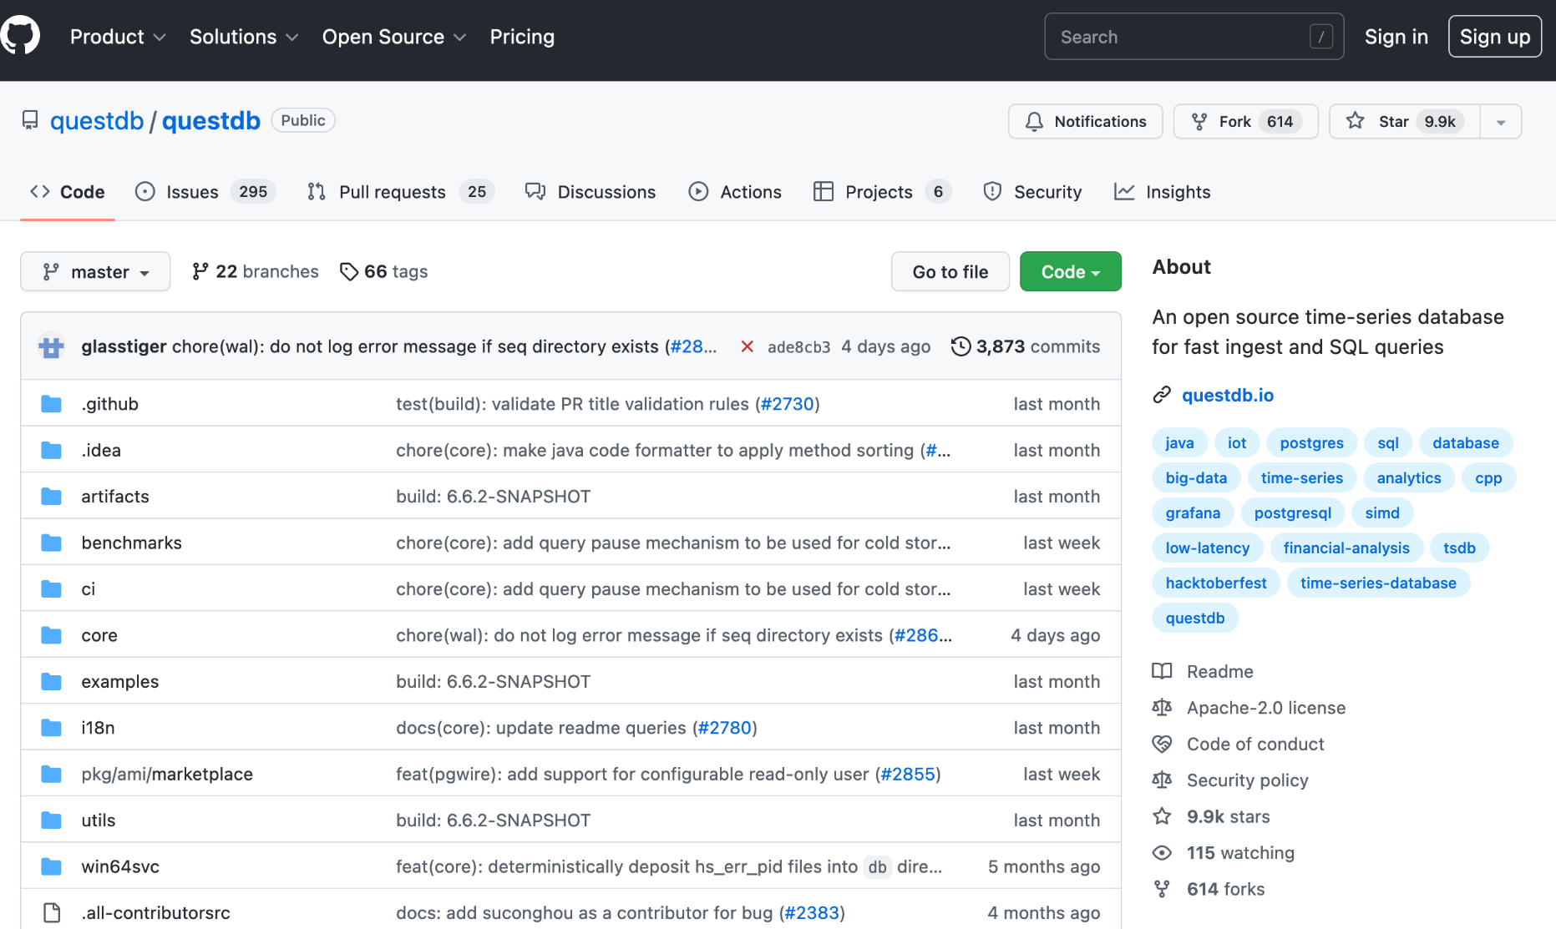Image resolution: width=1556 pixels, height=929 pixels.
Task: Click the time-series topic tag
Action: click(1302, 478)
